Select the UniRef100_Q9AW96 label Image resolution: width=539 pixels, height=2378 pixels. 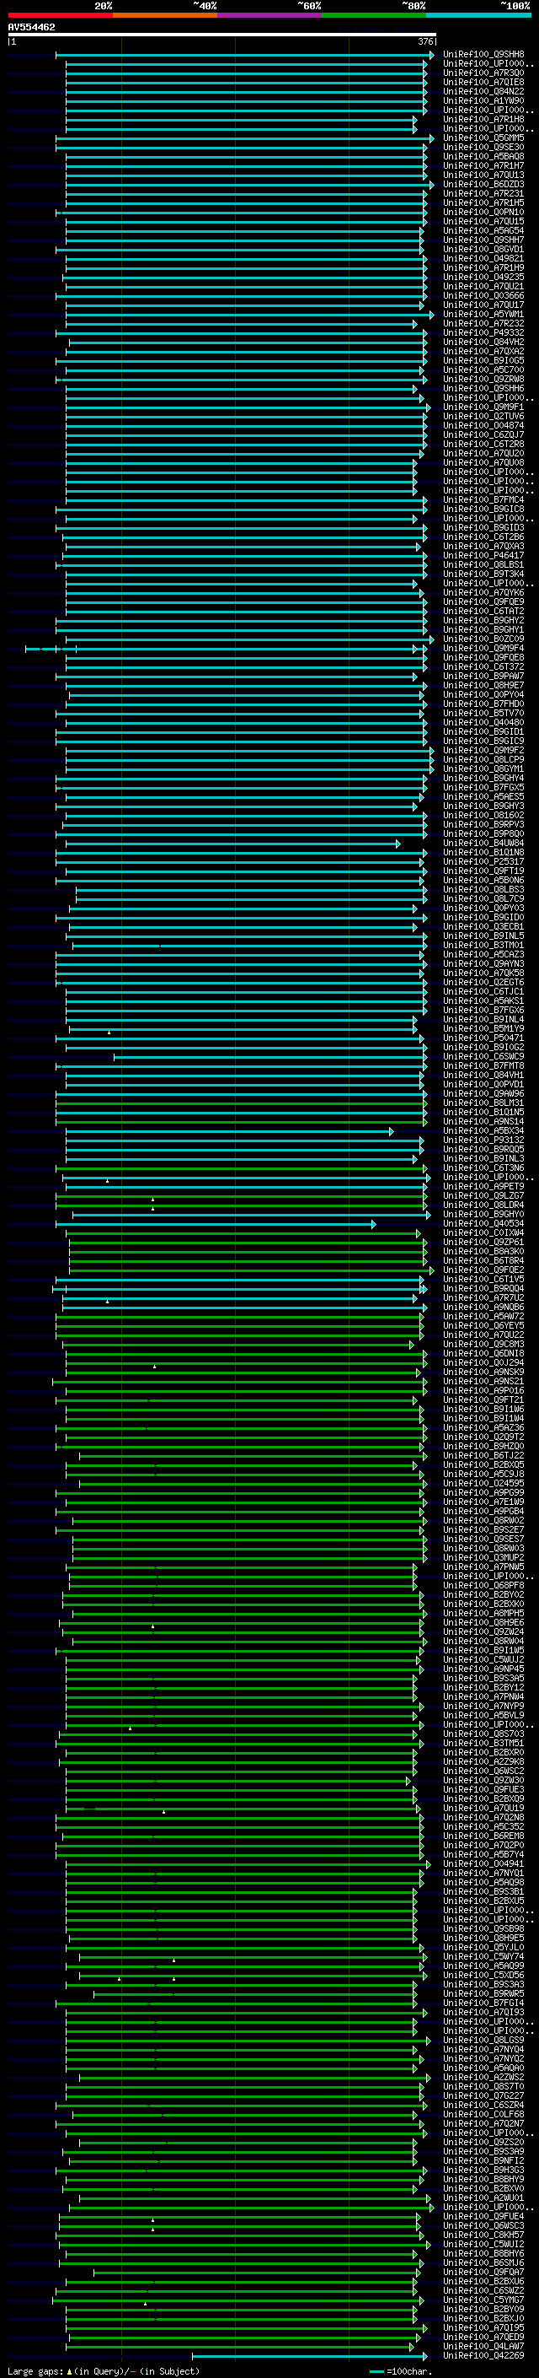pyautogui.click(x=483, y=1094)
